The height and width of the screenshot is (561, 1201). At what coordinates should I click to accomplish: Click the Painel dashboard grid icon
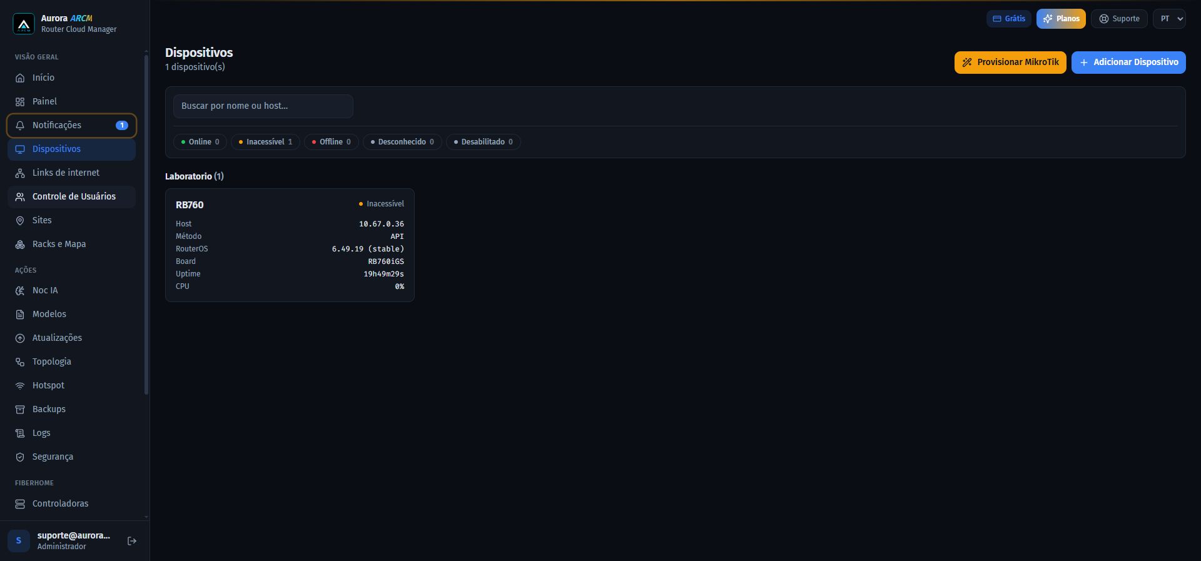pos(20,102)
